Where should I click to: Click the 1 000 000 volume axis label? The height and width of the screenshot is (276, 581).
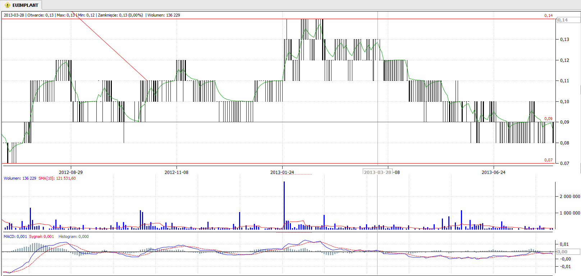pyautogui.click(x=570, y=213)
